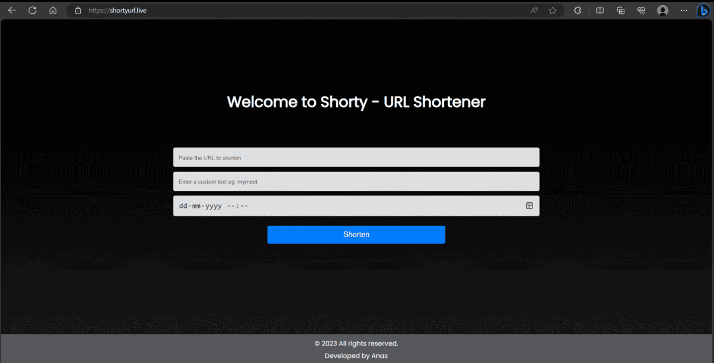
Task: View site information via the lock icon
Action: point(78,10)
